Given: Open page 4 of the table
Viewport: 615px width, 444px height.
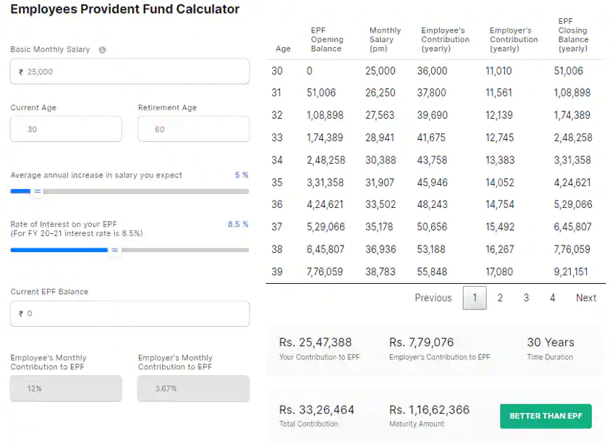Looking at the screenshot, I should tap(552, 298).
